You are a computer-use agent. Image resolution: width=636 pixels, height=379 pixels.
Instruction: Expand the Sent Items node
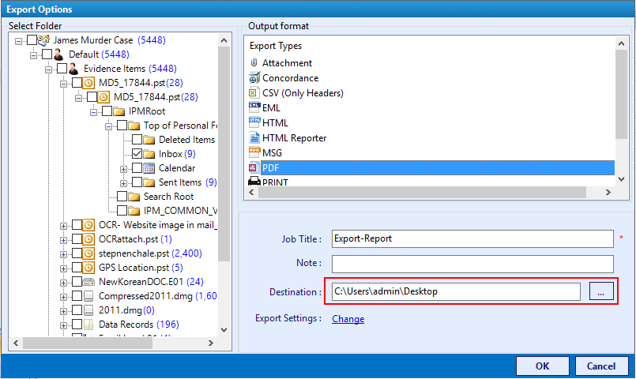click(x=123, y=183)
